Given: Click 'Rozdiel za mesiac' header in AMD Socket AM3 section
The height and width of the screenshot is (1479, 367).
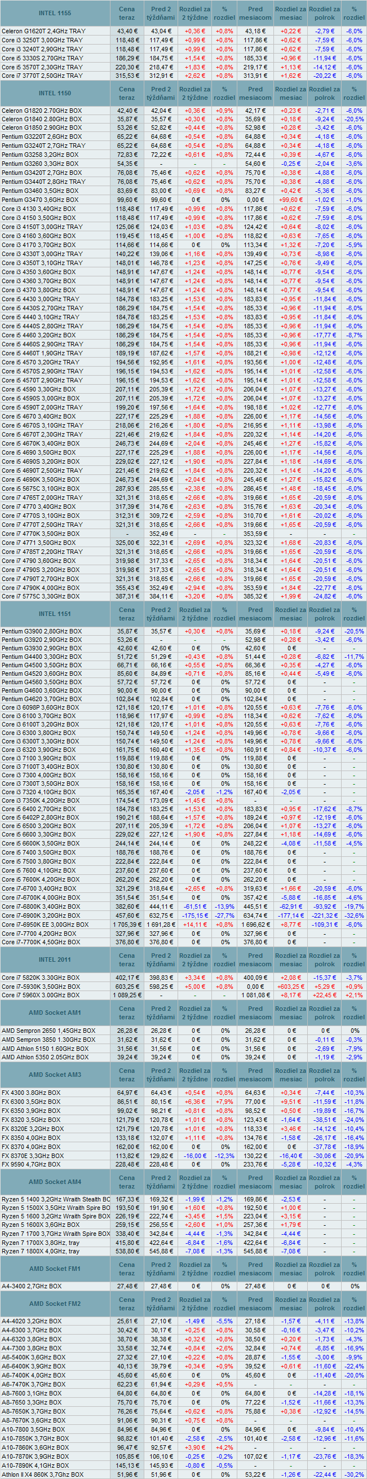Looking at the screenshot, I should [x=291, y=1074].
